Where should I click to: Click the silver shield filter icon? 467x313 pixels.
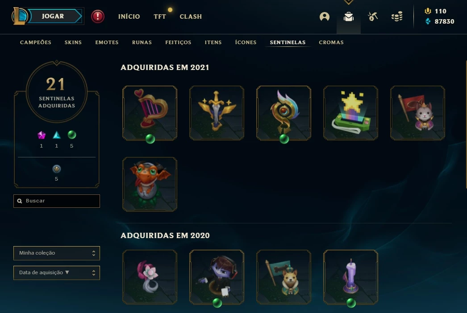pos(57,169)
